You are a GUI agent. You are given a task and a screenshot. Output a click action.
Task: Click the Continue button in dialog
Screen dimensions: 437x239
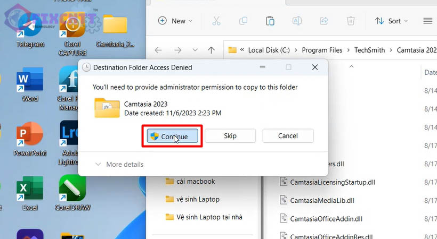click(x=174, y=136)
